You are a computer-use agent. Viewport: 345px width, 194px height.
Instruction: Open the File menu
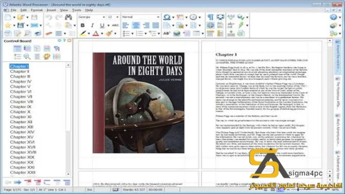point(13,10)
